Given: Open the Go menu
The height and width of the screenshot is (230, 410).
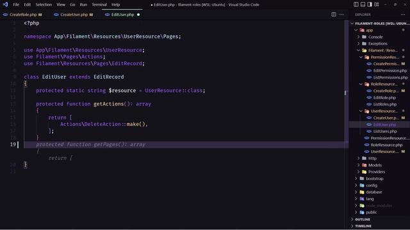Looking at the screenshot, I should tap(72, 4).
